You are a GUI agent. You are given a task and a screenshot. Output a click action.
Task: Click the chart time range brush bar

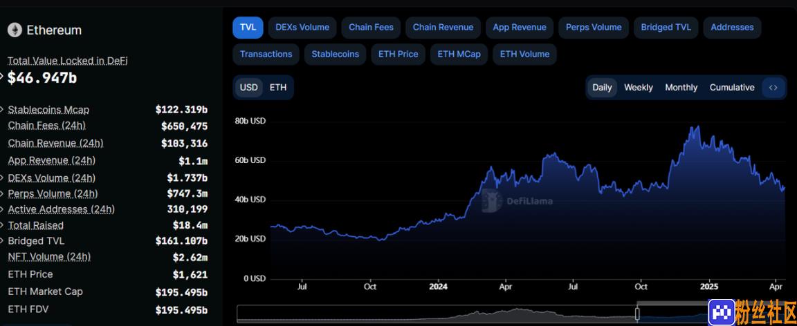tap(511, 314)
